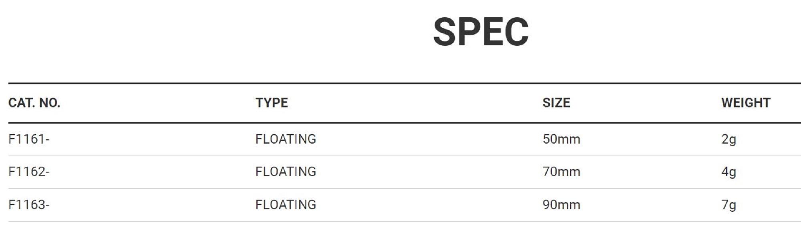801x227 pixels.
Task: Click the CAT. NO. column header
Action: tap(34, 103)
